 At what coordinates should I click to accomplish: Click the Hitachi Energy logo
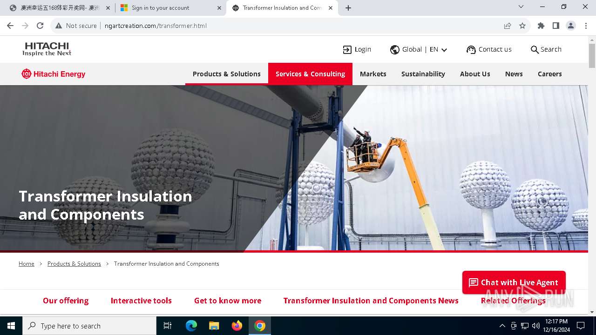click(x=54, y=74)
